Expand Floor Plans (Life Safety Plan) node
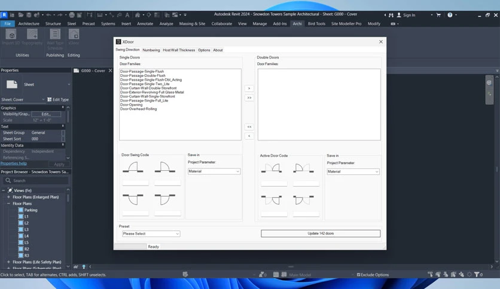The width and height of the screenshot is (500, 289). pos(8,262)
